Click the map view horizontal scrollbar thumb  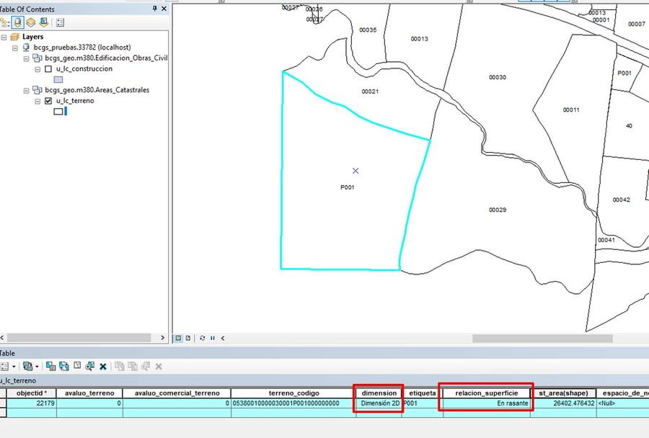click(542, 339)
